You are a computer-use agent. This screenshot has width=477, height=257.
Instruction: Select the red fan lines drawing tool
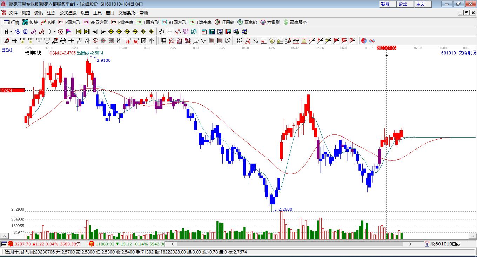click(x=172, y=41)
